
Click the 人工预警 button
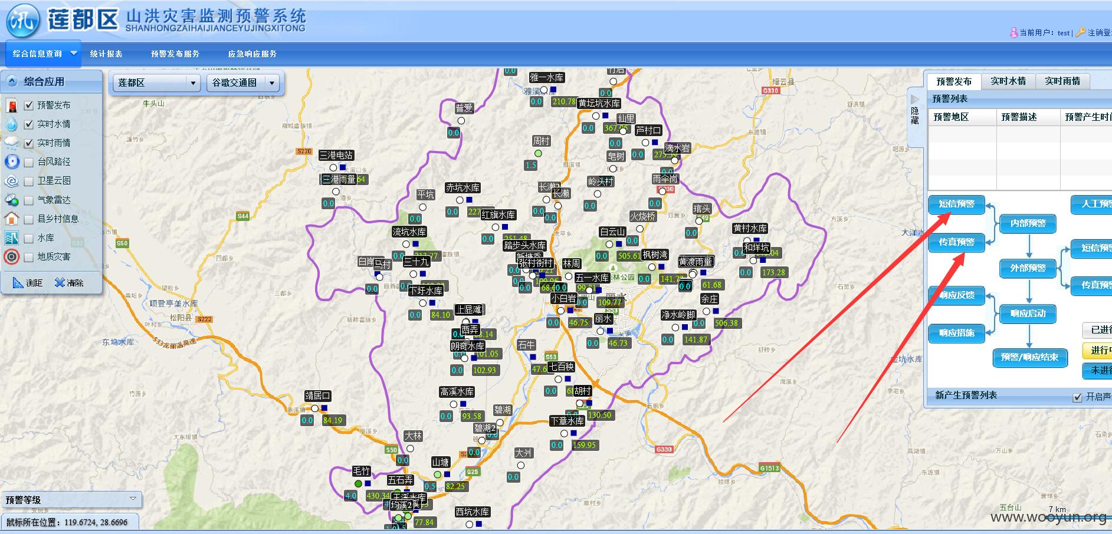click(x=1093, y=204)
